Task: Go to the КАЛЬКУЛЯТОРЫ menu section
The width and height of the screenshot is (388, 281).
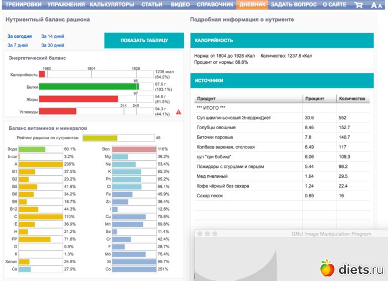Action: [x=113, y=5]
